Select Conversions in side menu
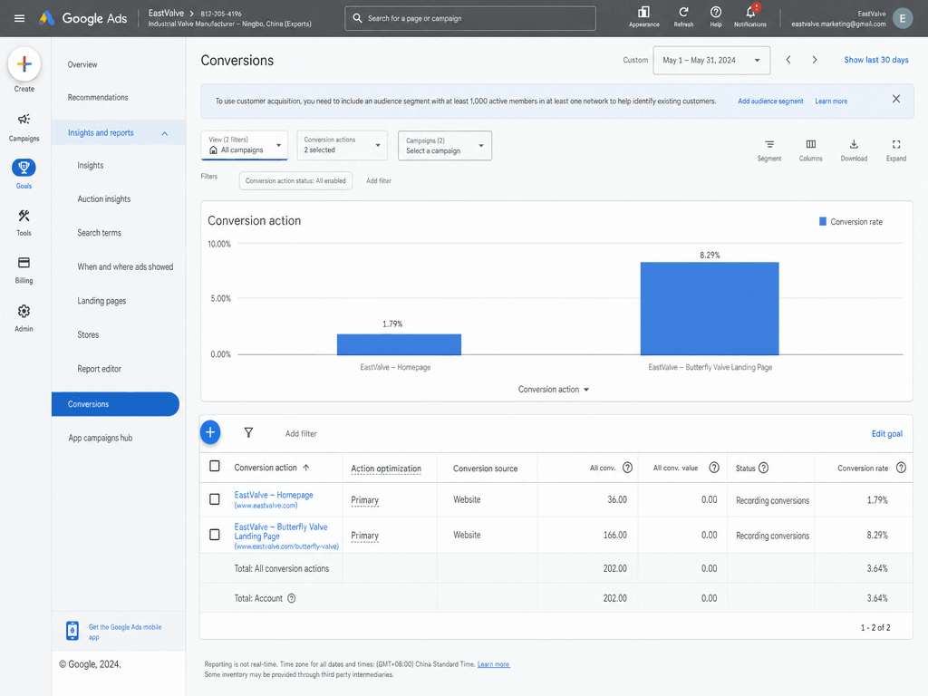This screenshot has height=696, width=928. click(x=115, y=404)
